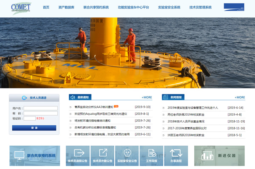Screen dimensions: 255x169
Task: Focus the 用户名 input field
Action: 41,108
